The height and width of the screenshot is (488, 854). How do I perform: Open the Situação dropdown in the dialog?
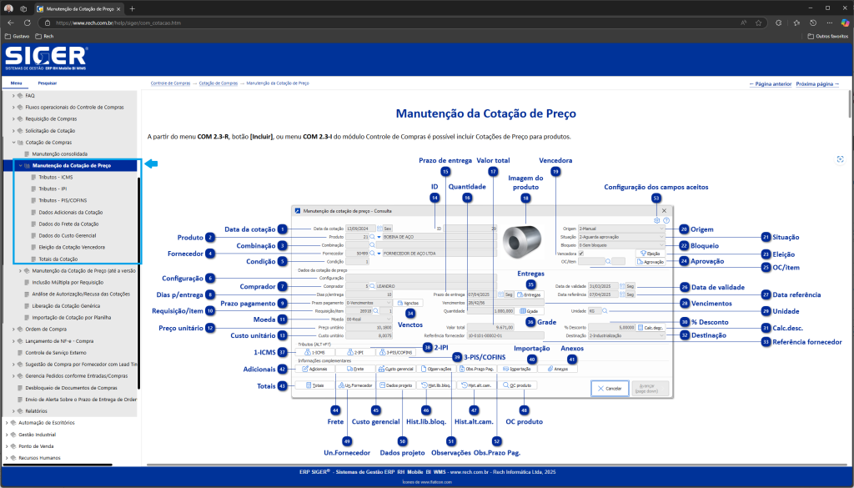[621, 237]
